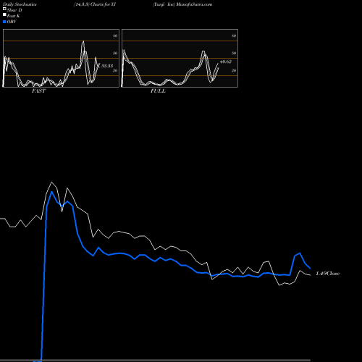This screenshot has width=362, height=362.
Task: Open the FAST stochastic chart panel
Action: click(x=61, y=58)
